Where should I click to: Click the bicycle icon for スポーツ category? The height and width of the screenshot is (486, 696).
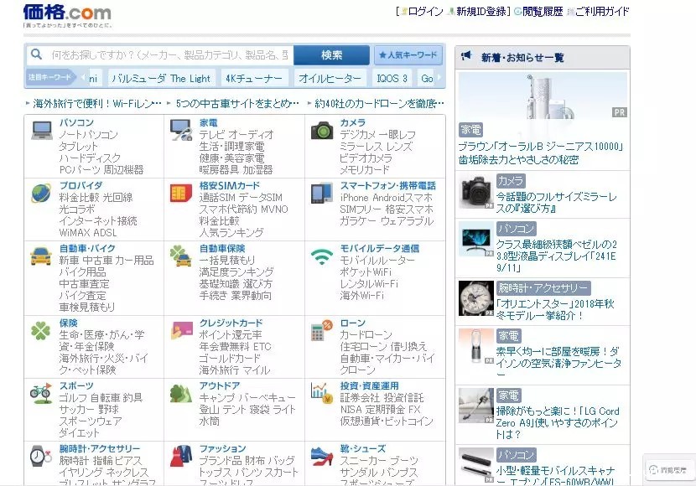(x=41, y=391)
